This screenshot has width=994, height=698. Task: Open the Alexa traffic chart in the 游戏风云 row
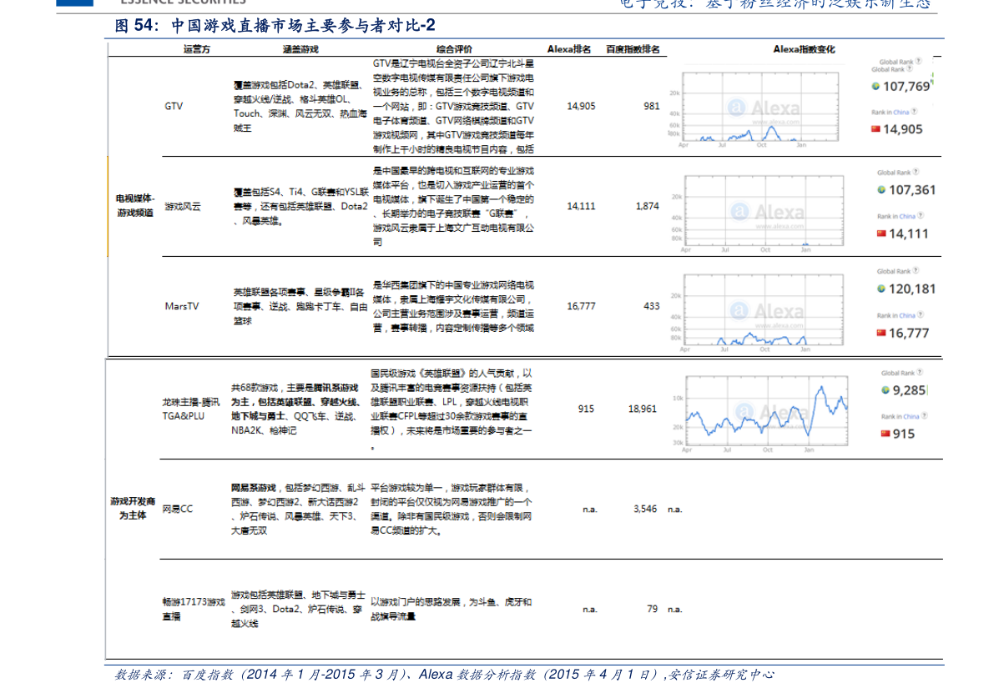click(758, 213)
